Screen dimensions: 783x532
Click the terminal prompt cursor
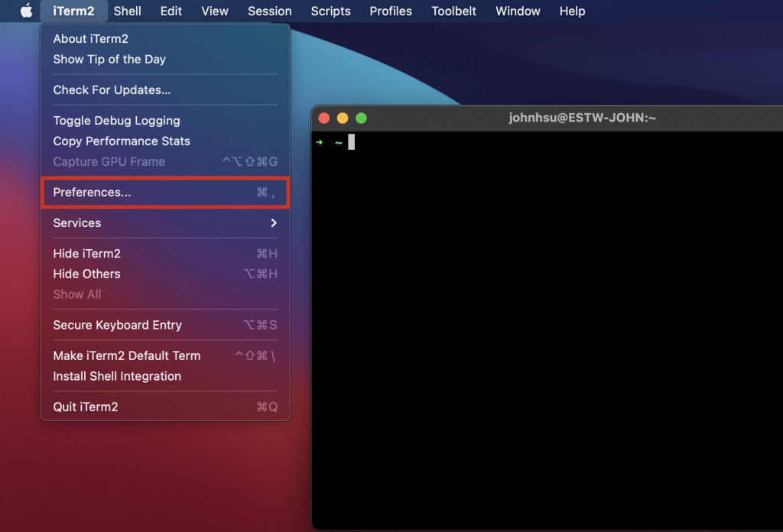point(352,141)
